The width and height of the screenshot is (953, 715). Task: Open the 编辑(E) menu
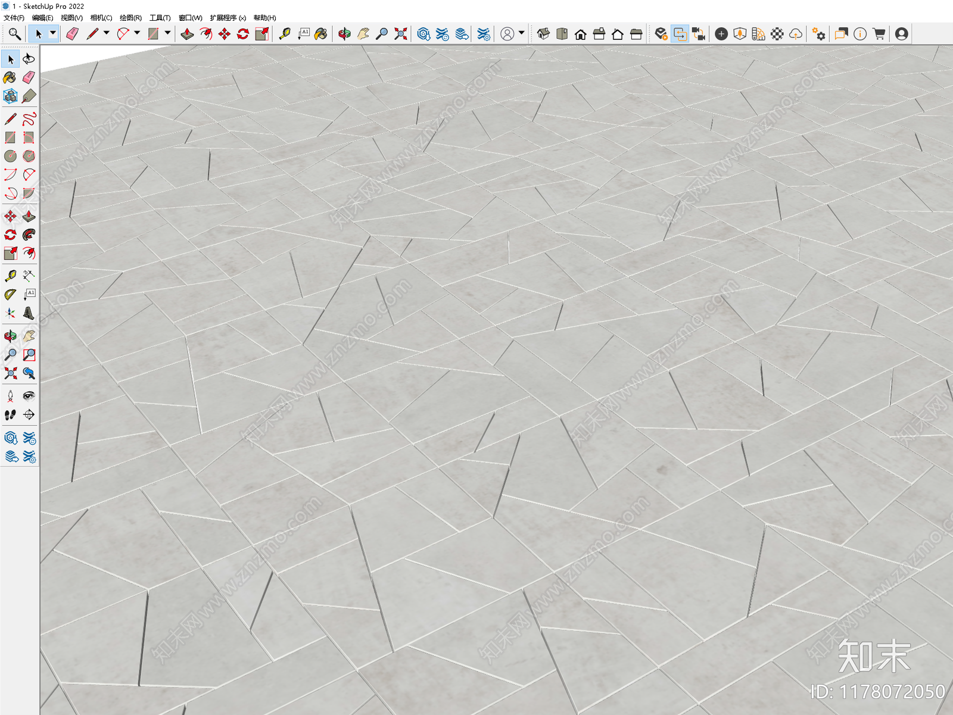pyautogui.click(x=42, y=18)
